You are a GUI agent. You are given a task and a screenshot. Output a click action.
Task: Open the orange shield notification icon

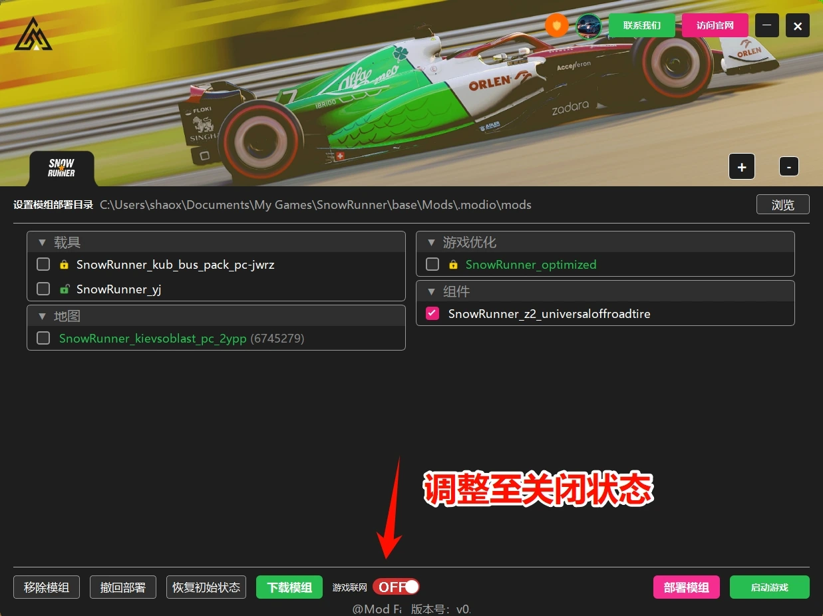(556, 25)
